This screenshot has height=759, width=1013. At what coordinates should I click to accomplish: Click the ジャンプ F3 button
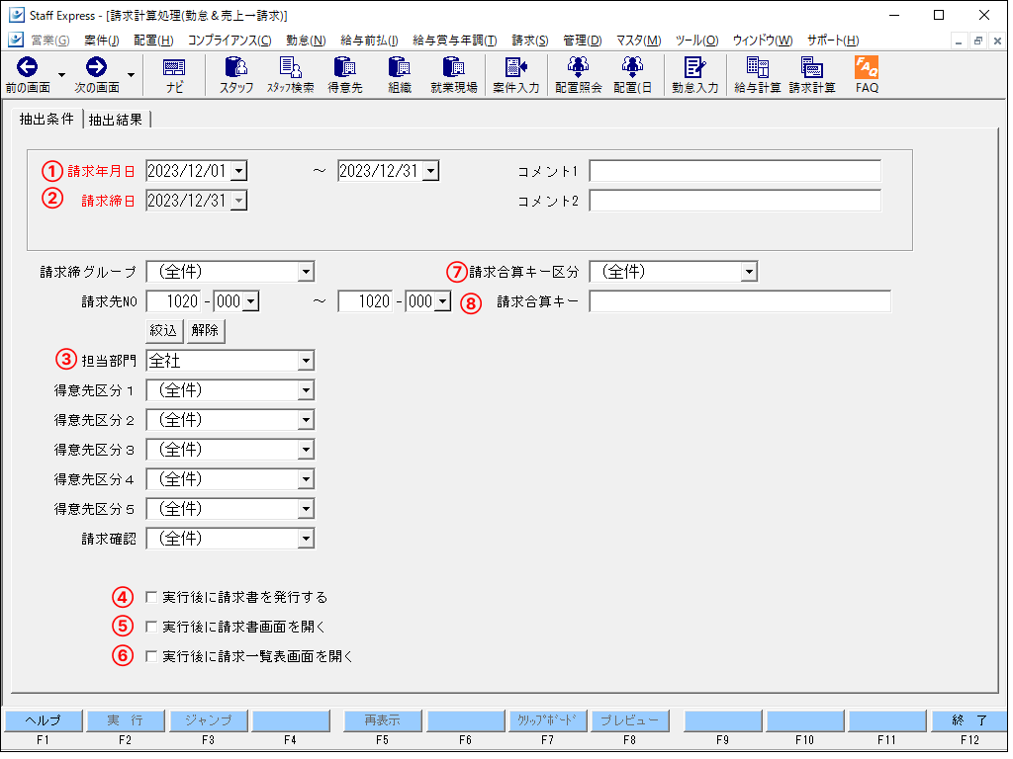(x=208, y=720)
